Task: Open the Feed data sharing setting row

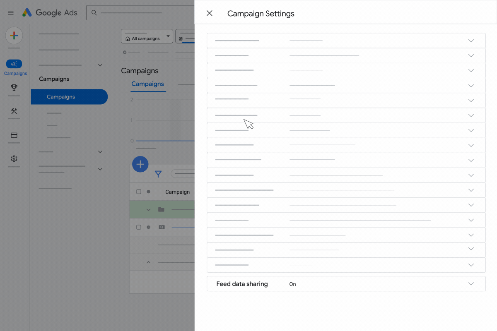Action: pos(346,284)
